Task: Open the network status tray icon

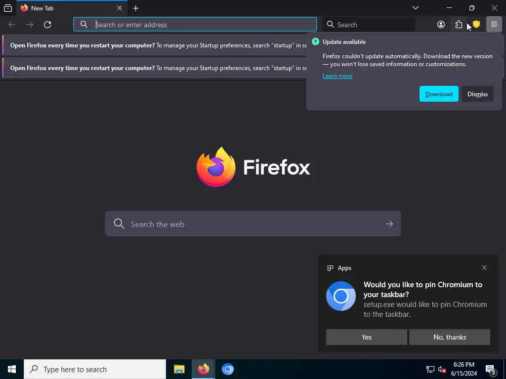Action: pos(430,369)
